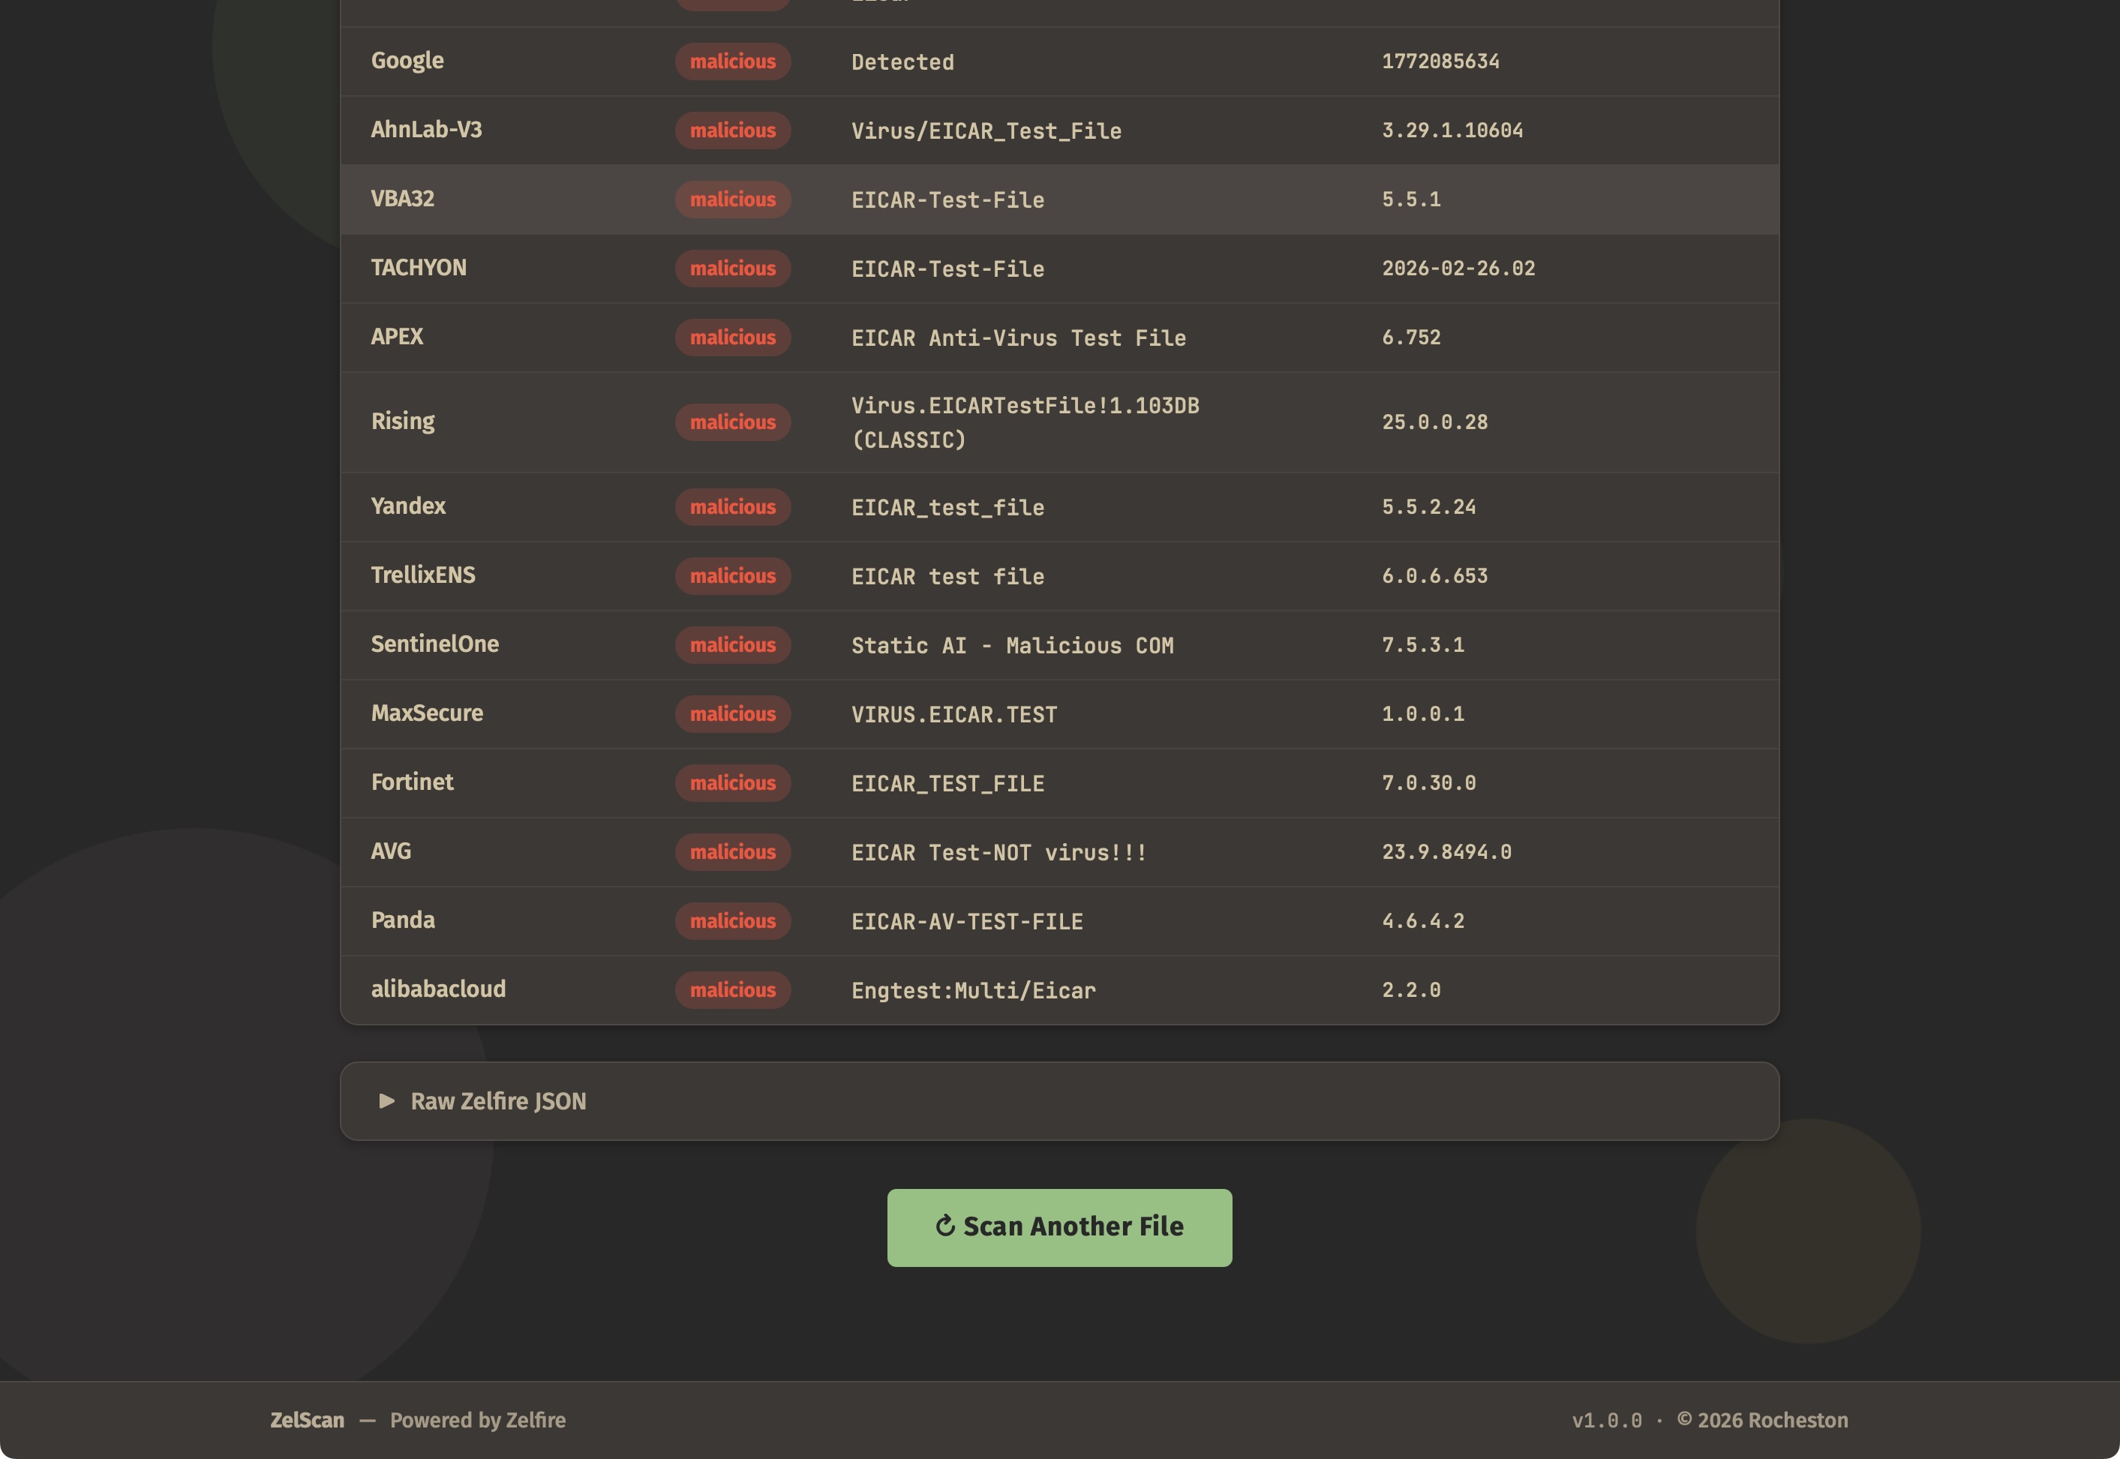
Task: Click the ZelScan footer brand text
Action: pyautogui.click(x=307, y=1420)
